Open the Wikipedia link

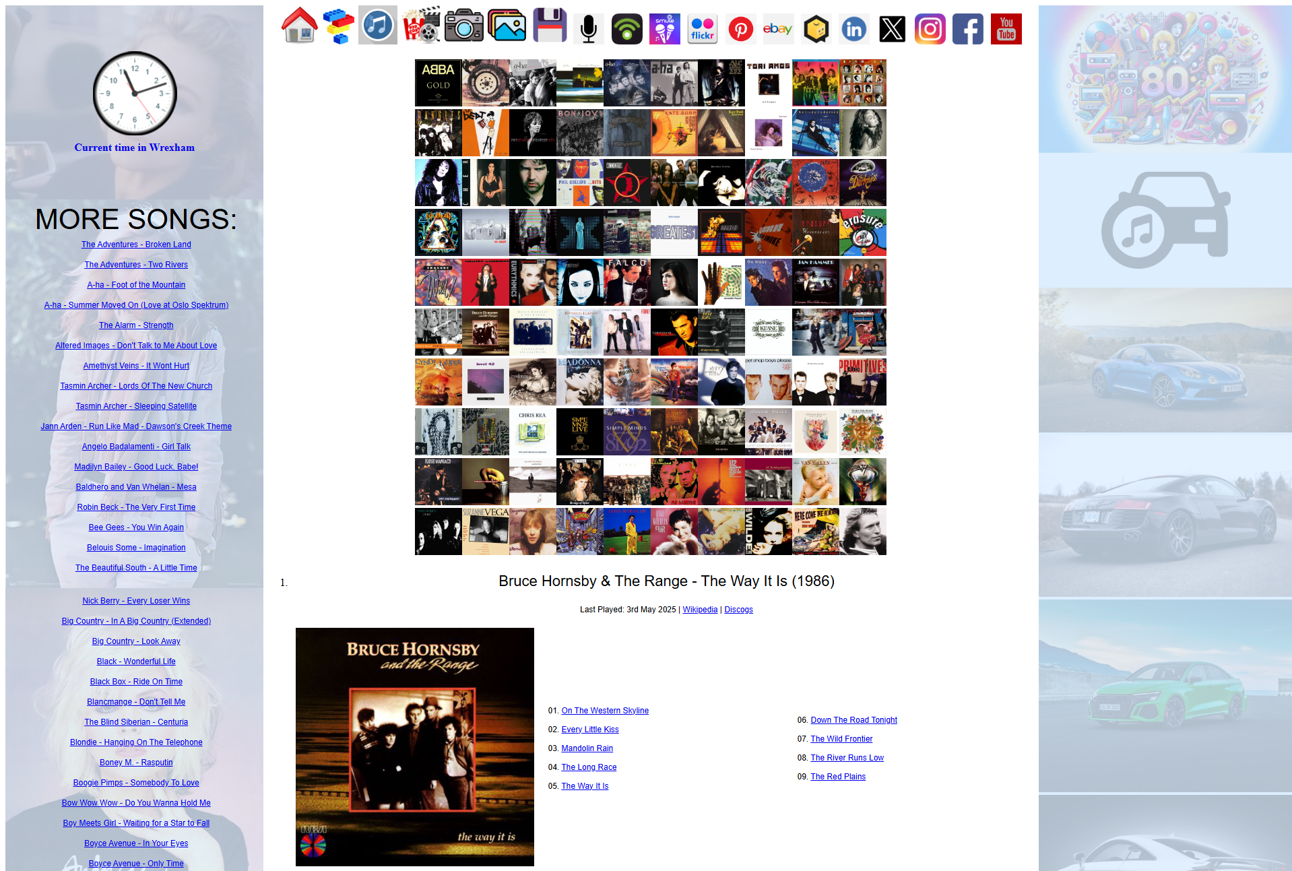pyautogui.click(x=700, y=610)
